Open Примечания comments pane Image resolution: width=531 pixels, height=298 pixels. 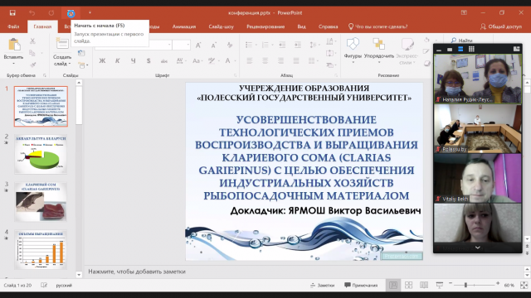pyautogui.click(x=361, y=285)
